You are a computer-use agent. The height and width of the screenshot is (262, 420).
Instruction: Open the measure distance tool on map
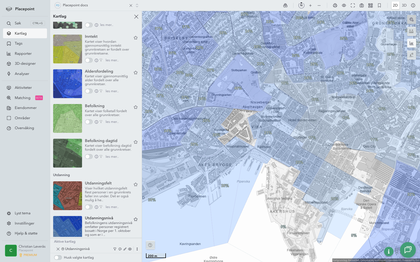pyautogui.click(x=411, y=31)
